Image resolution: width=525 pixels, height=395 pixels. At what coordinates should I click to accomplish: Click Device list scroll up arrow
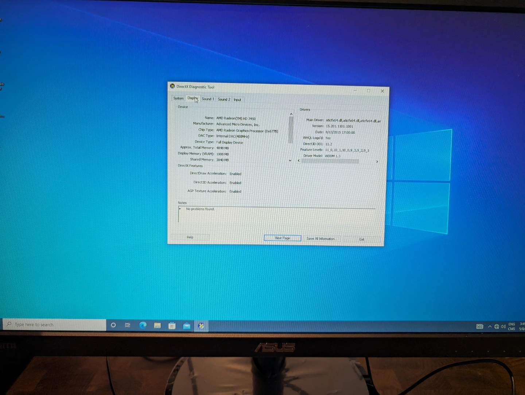click(x=291, y=114)
